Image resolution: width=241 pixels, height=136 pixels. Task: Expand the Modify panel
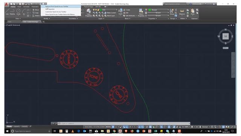47,19
